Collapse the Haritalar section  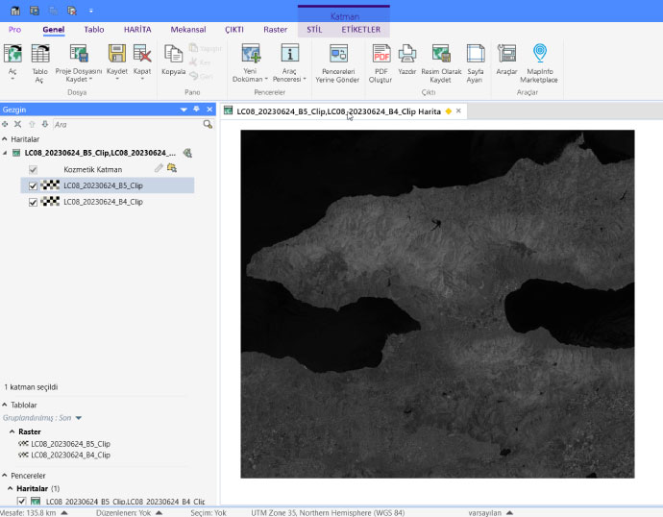tap(5, 139)
